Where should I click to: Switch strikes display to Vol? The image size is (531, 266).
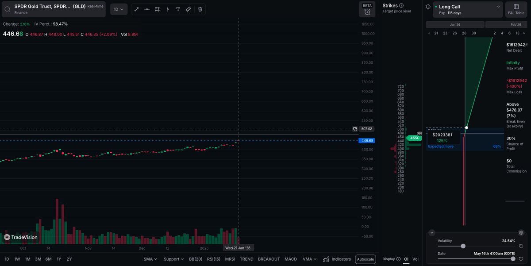[416, 259]
